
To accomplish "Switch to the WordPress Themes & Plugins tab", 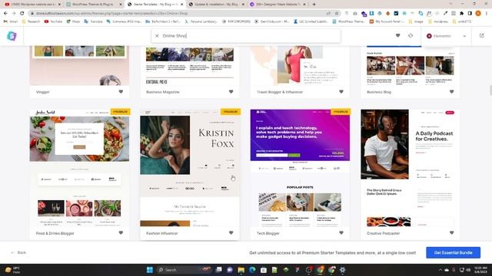I will 94,5.
